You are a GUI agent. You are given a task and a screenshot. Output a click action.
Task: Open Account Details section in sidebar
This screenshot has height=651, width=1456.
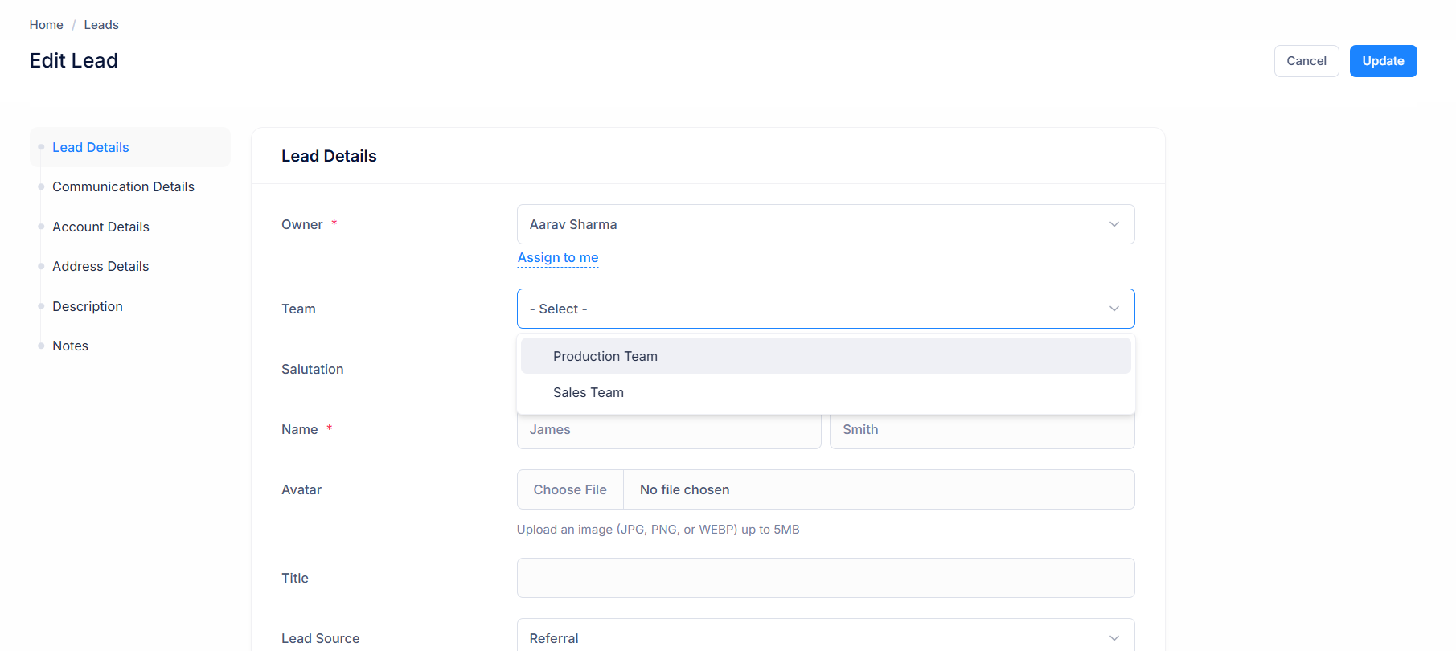coord(100,227)
